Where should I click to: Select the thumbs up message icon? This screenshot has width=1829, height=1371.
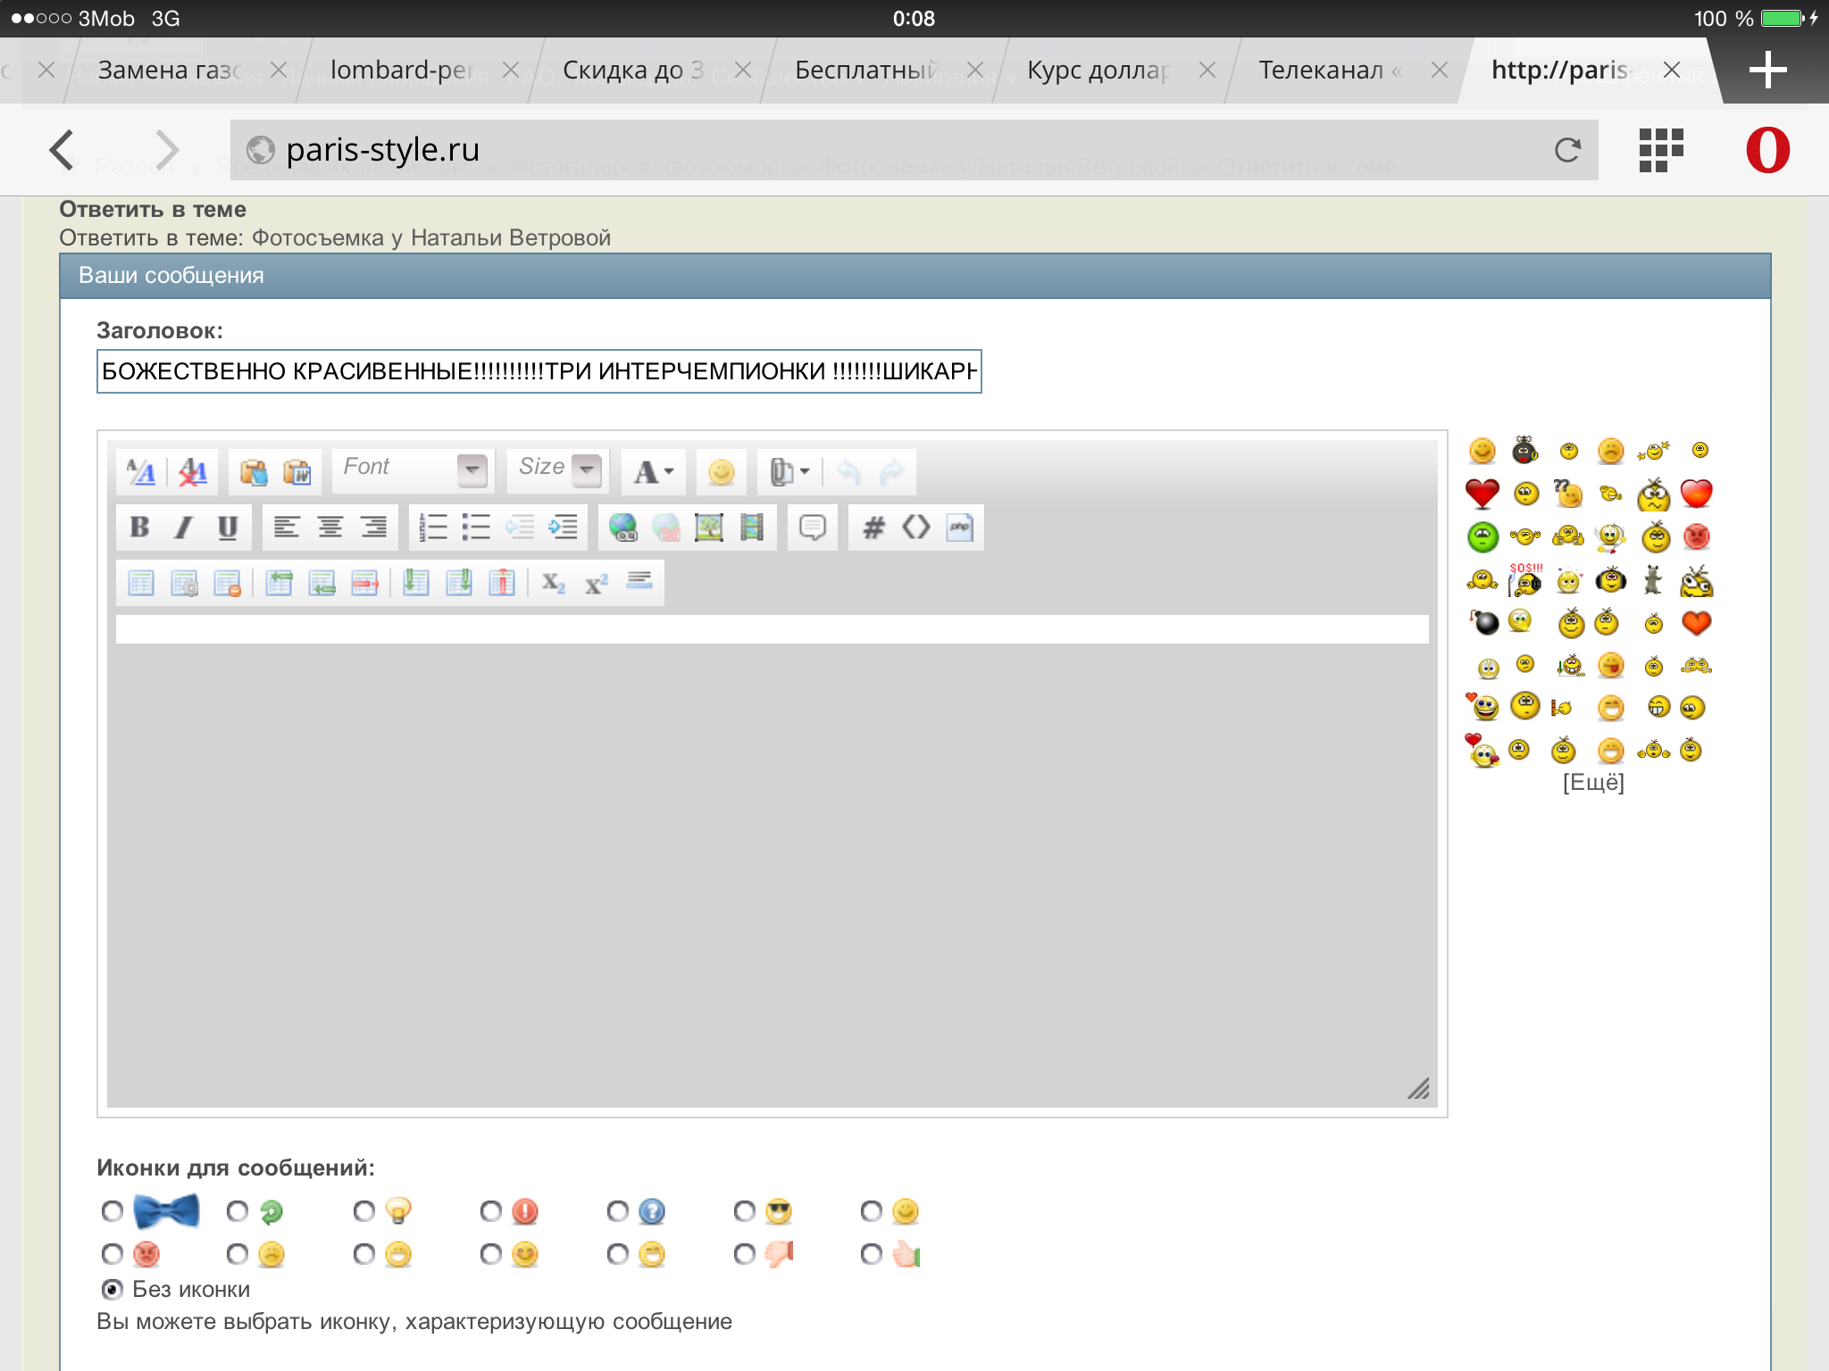(x=871, y=1254)
